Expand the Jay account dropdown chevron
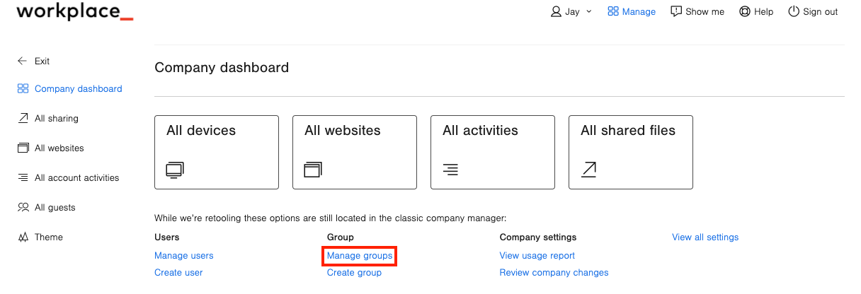 click(588, 11)
